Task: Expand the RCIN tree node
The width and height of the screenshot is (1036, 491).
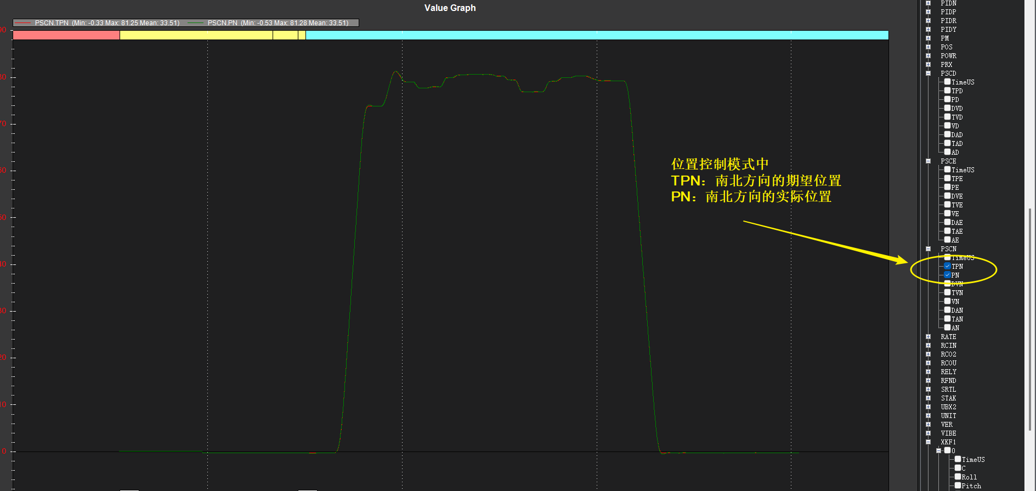Action: pos(928,345)
